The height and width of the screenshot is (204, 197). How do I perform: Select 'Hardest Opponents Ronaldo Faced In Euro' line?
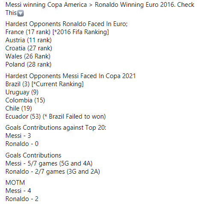pos(66,24)
